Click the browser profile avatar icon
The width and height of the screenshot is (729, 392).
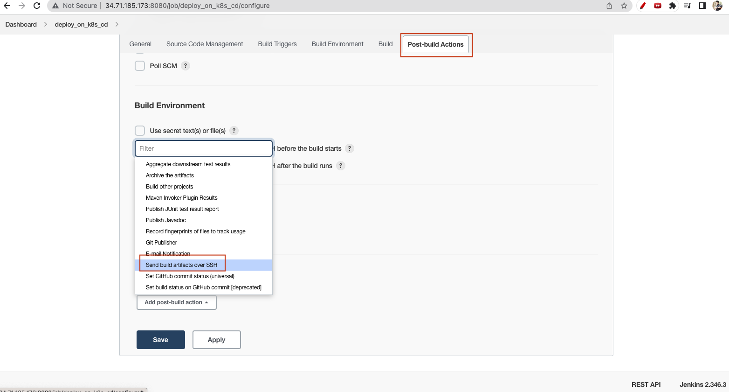[718, 6]
